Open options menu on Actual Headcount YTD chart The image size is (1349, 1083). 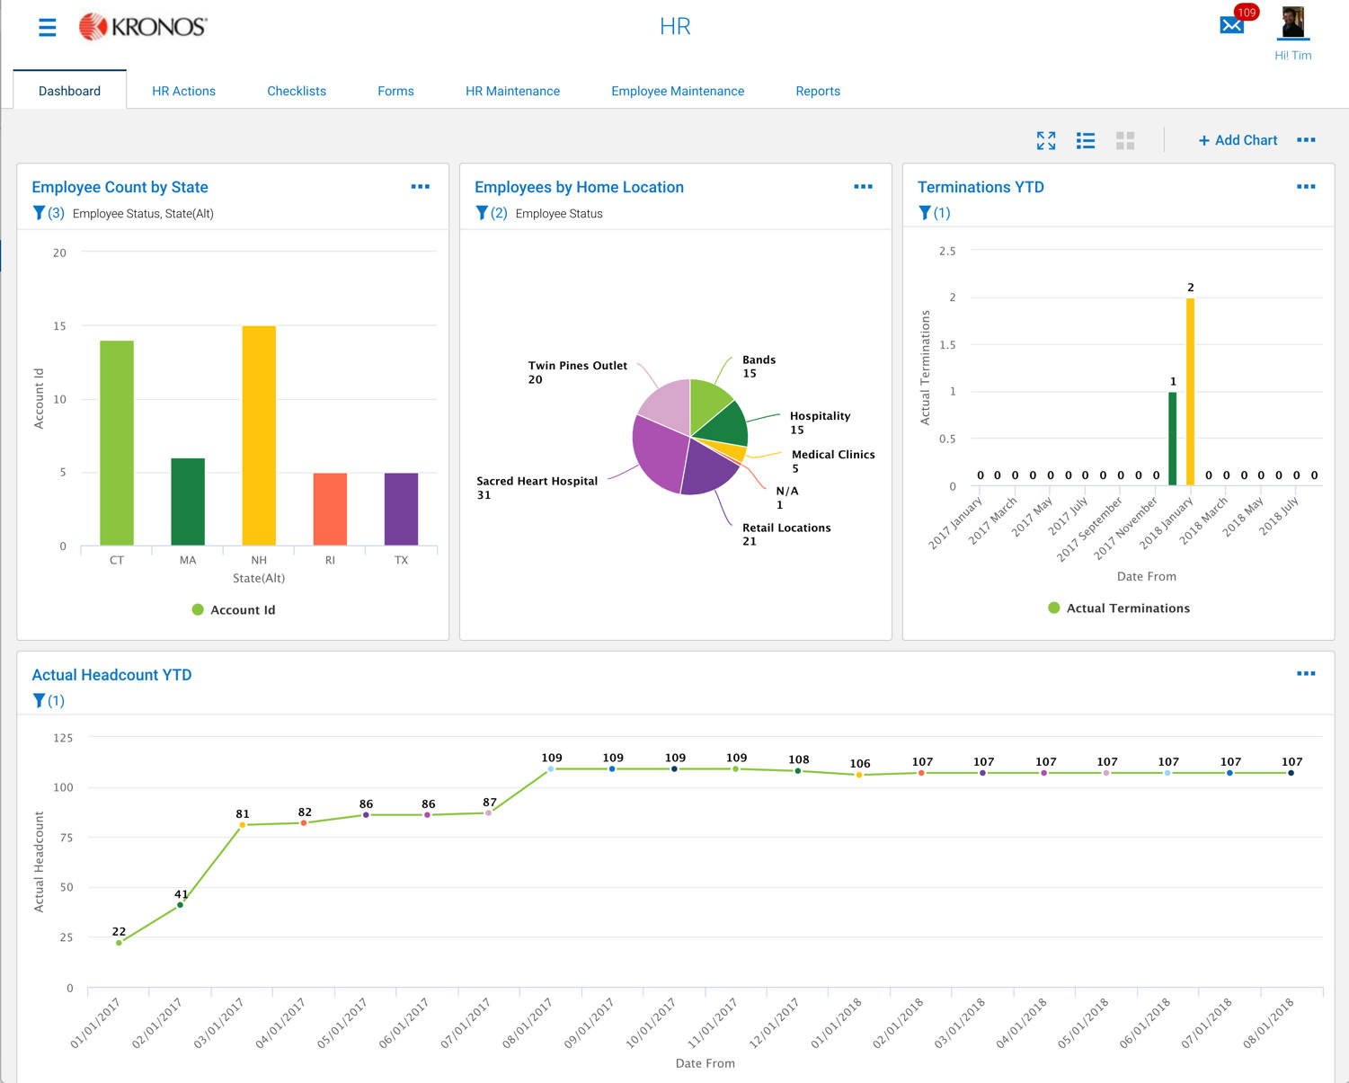pos(1307,672)
